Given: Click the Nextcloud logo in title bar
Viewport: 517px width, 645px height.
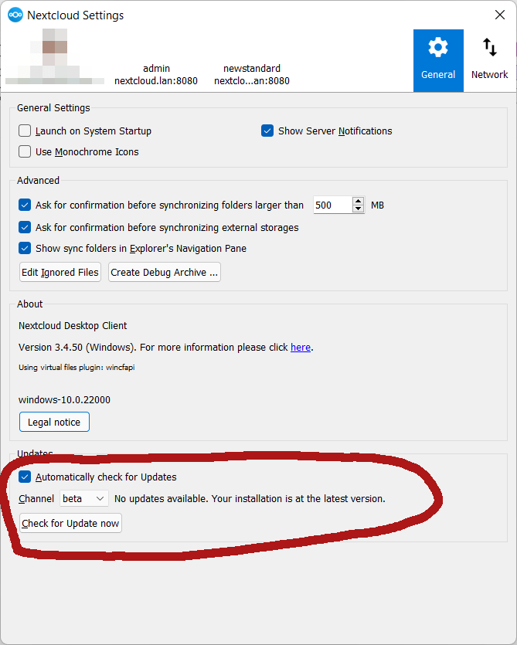Looking at the screenshot, I should pyautogui.click(x=15, y=15).
